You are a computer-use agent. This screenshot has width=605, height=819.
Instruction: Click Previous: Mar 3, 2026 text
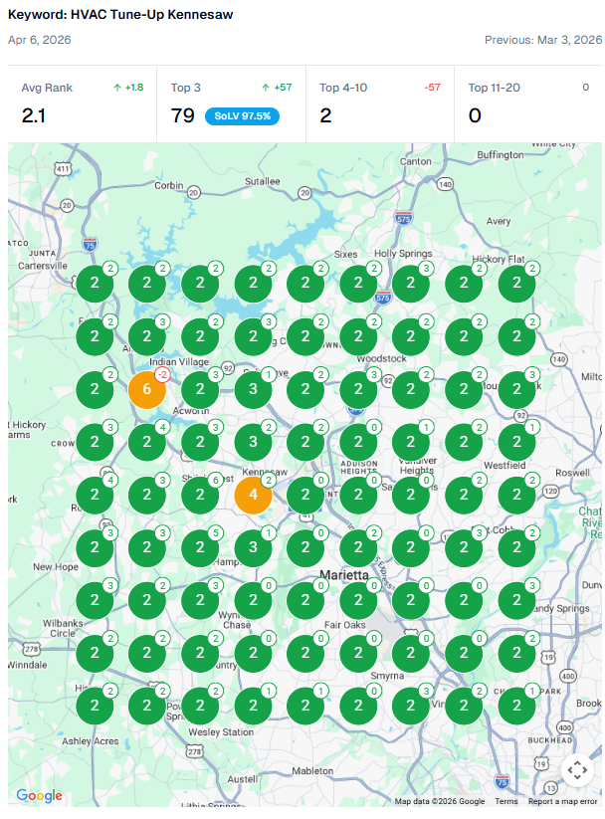coord(543,40)
